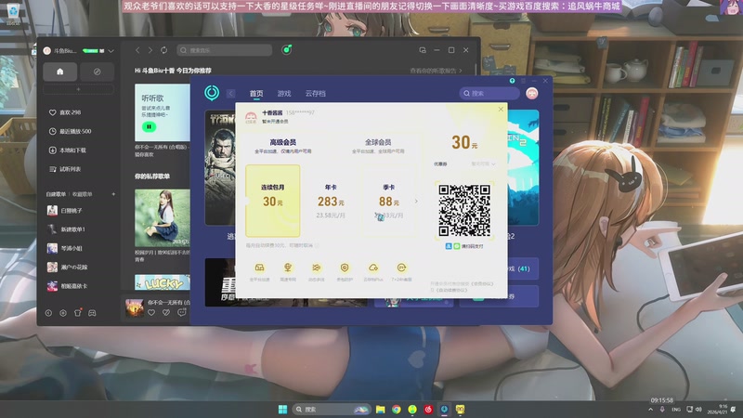Image resolution: width=743 pixels, height=418 pixels.
Task: Open 本地和下载 local downloads
Action: pos(67,150)
